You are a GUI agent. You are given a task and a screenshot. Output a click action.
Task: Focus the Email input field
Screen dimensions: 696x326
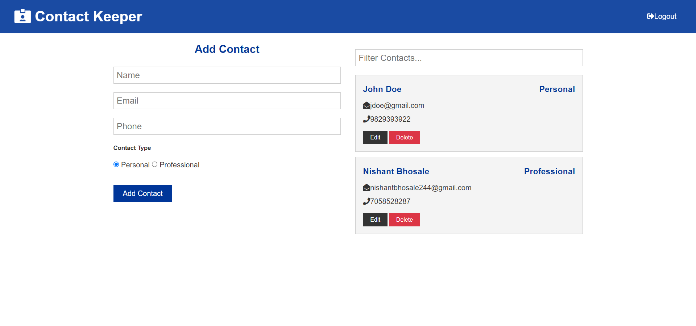(227, 101)
